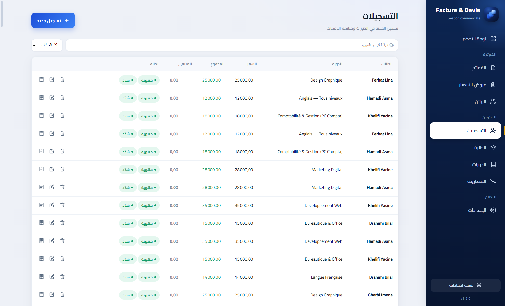505x306 pixels.
Task: Click the v1.2.0 version label
Action: [465, 299]
